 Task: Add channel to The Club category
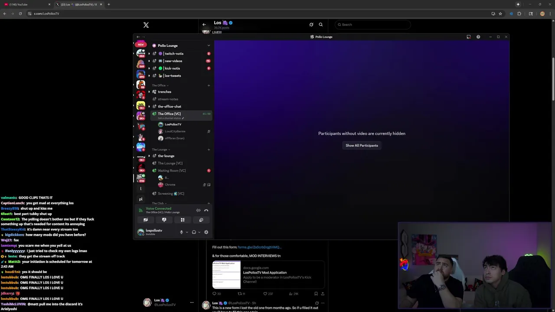coord(209,203)
